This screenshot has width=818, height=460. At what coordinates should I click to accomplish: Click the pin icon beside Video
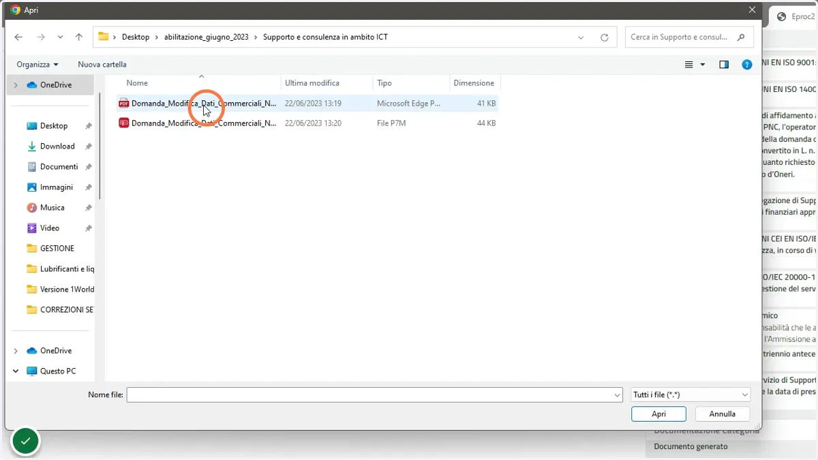tap(89, 228)
